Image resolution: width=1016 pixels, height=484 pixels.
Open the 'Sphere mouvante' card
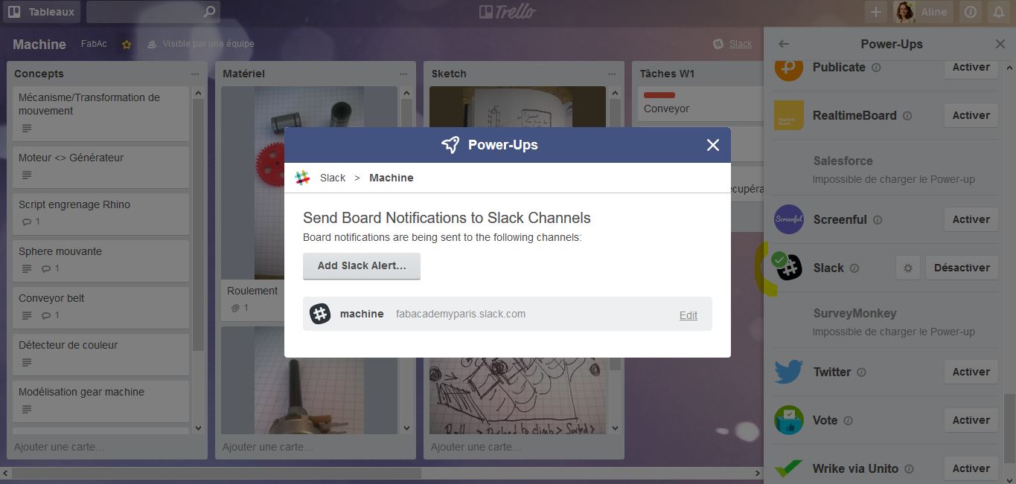pos(101,260)
